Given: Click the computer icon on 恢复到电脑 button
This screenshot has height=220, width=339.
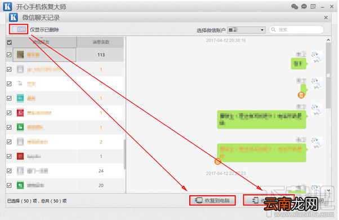Looking at the screenshot, I should [198, 200].
